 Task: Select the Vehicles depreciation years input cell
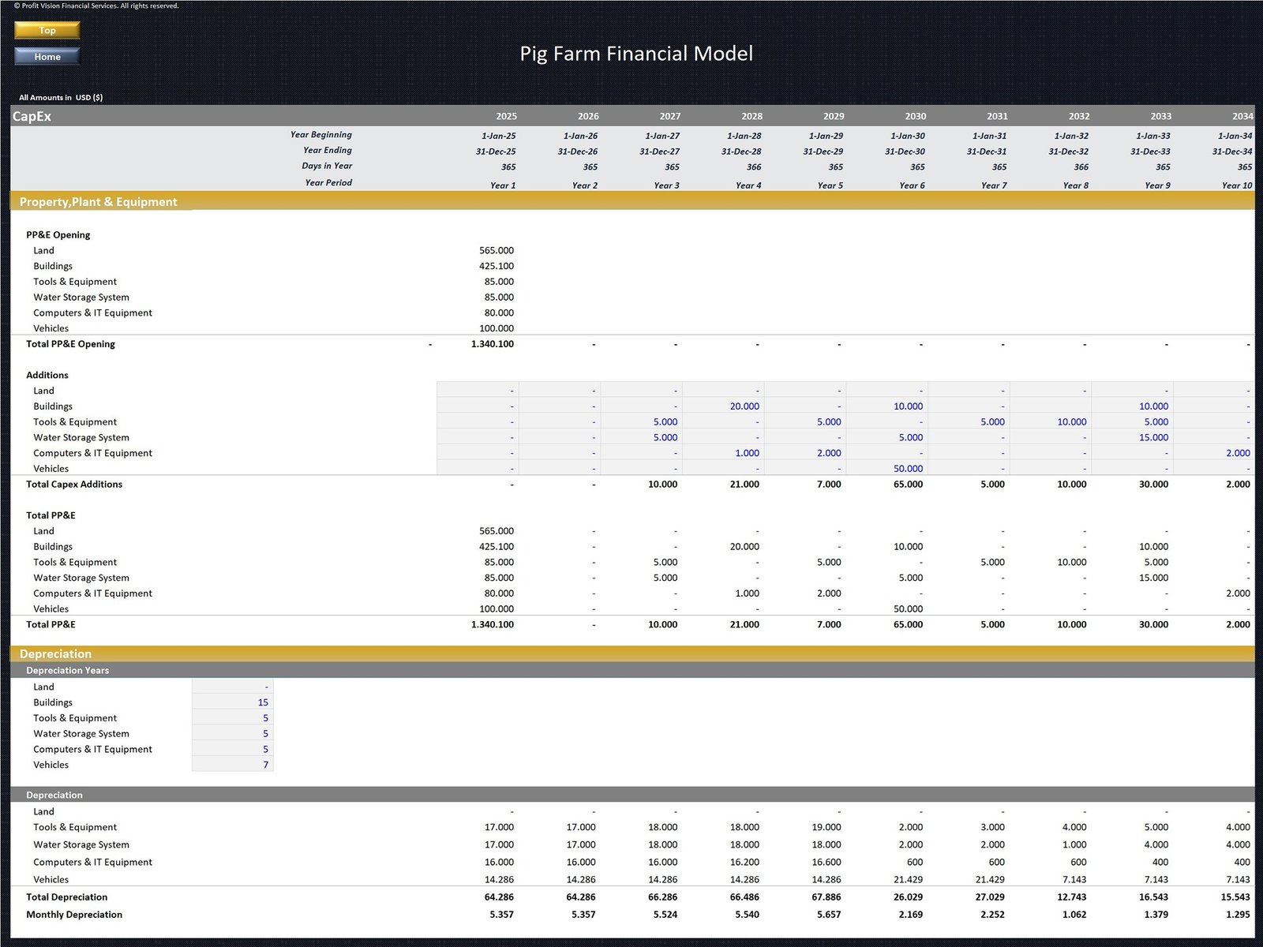point(233,765)
